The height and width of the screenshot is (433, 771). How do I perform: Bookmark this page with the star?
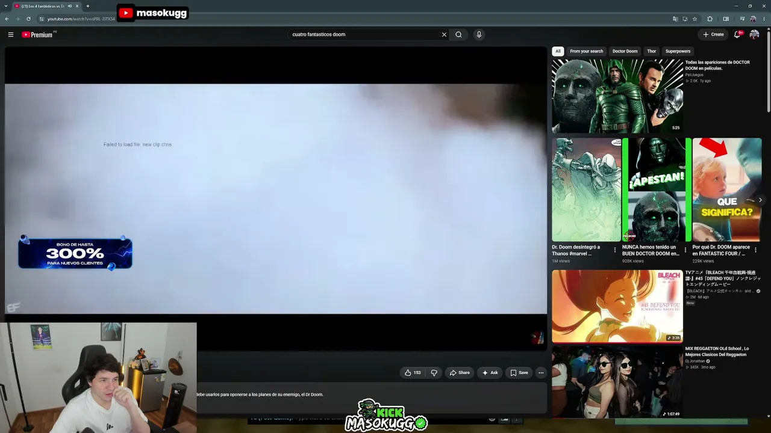coord(695,19)
